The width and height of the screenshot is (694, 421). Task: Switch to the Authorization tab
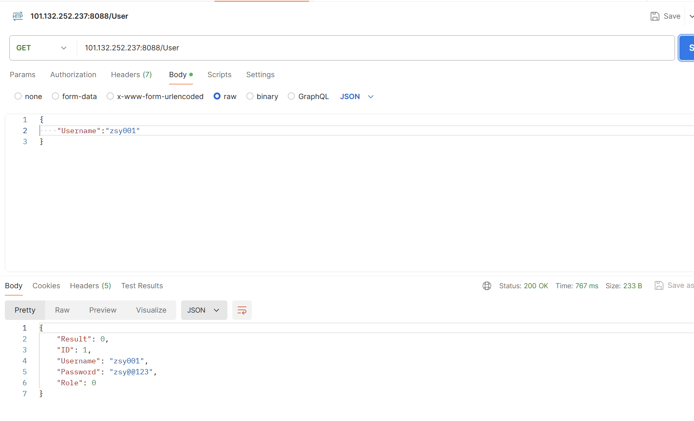click(x=73, y=75)
